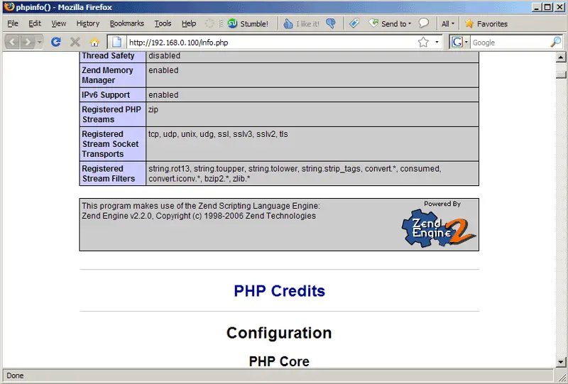568x384 pixels.
Task: Click the Done status bar text
Action: pyautogui.click(x=15, y=375)
